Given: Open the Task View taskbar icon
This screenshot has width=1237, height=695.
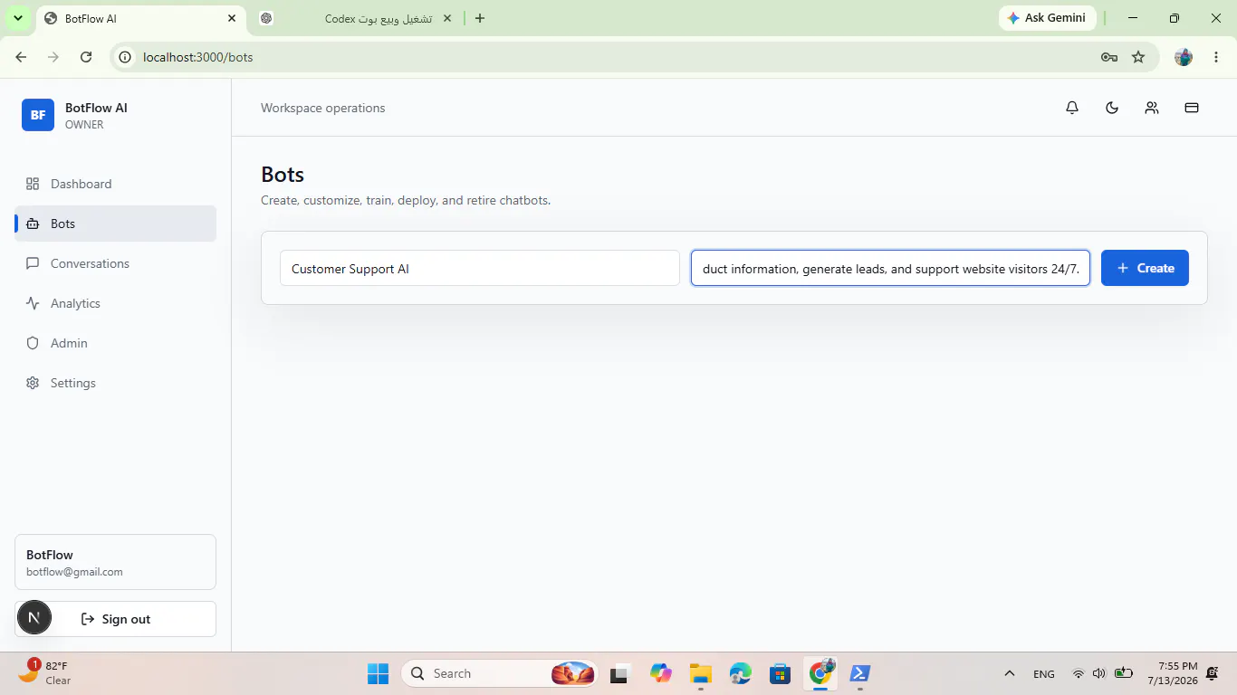Looking at the screenshot, I should point(619,673).
